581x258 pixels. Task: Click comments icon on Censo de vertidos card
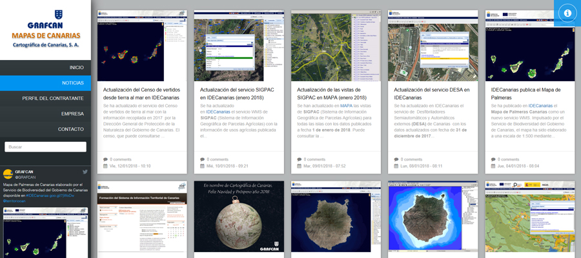click(105, 159)
